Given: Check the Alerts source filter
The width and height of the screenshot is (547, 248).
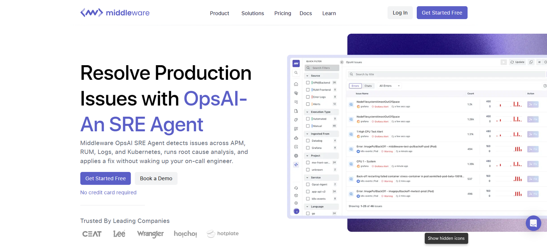Looking at the screenshot, I should pos(308,104).
